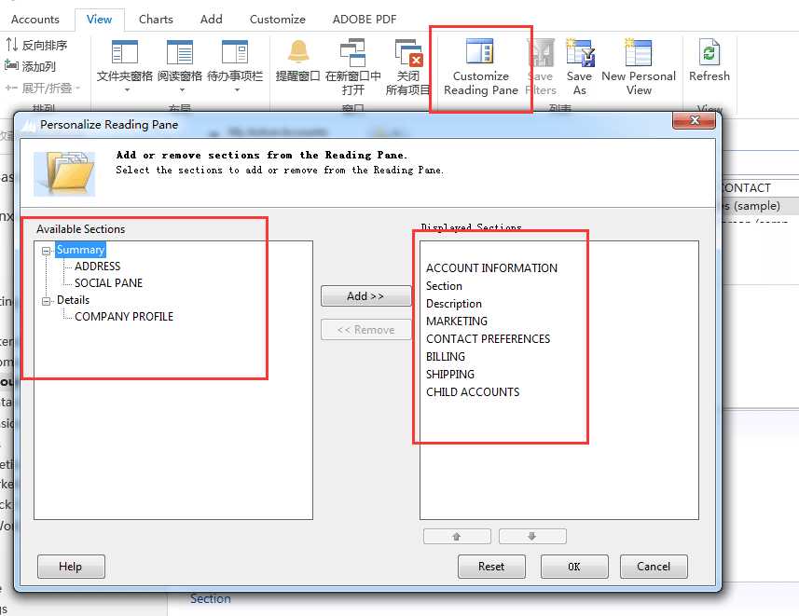
Task: Open the 阅读窗格 reading pane icon
Action: 180,52
